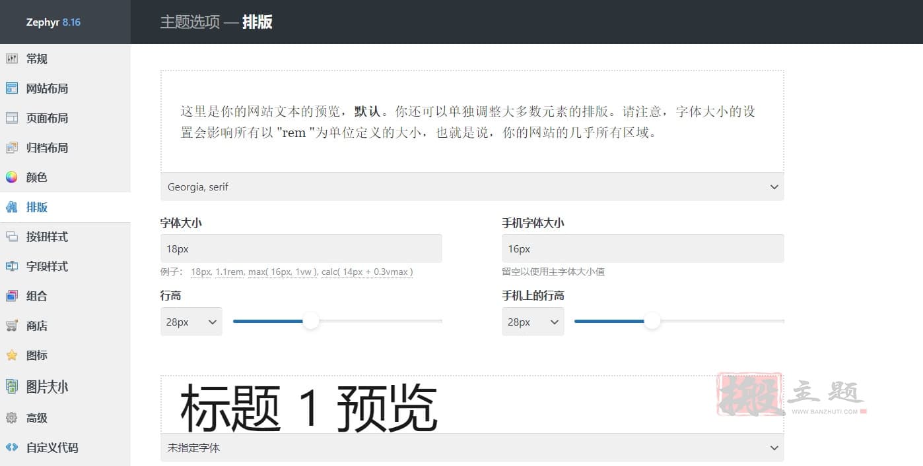Switch to 按钮样式 section
923x466 pixels.
click(65, 237)
